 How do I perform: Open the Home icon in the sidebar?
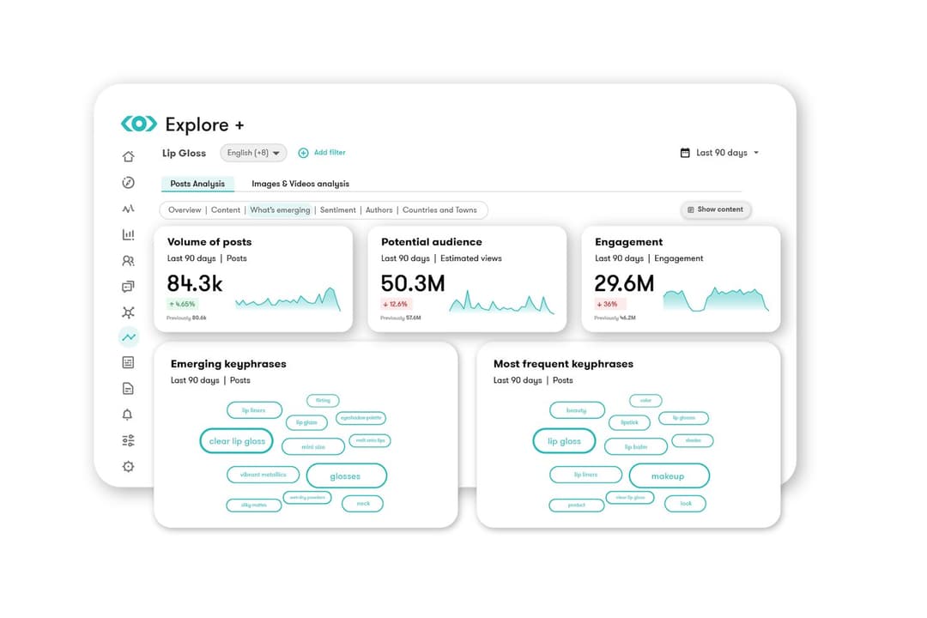(x=128, y=156)
